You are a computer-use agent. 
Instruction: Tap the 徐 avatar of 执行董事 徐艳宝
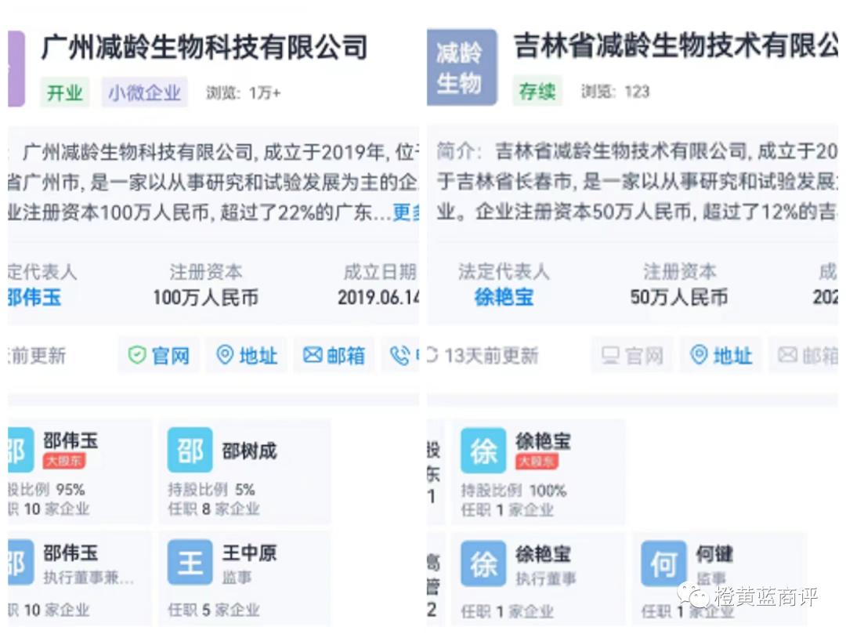(x=483, y=563)
